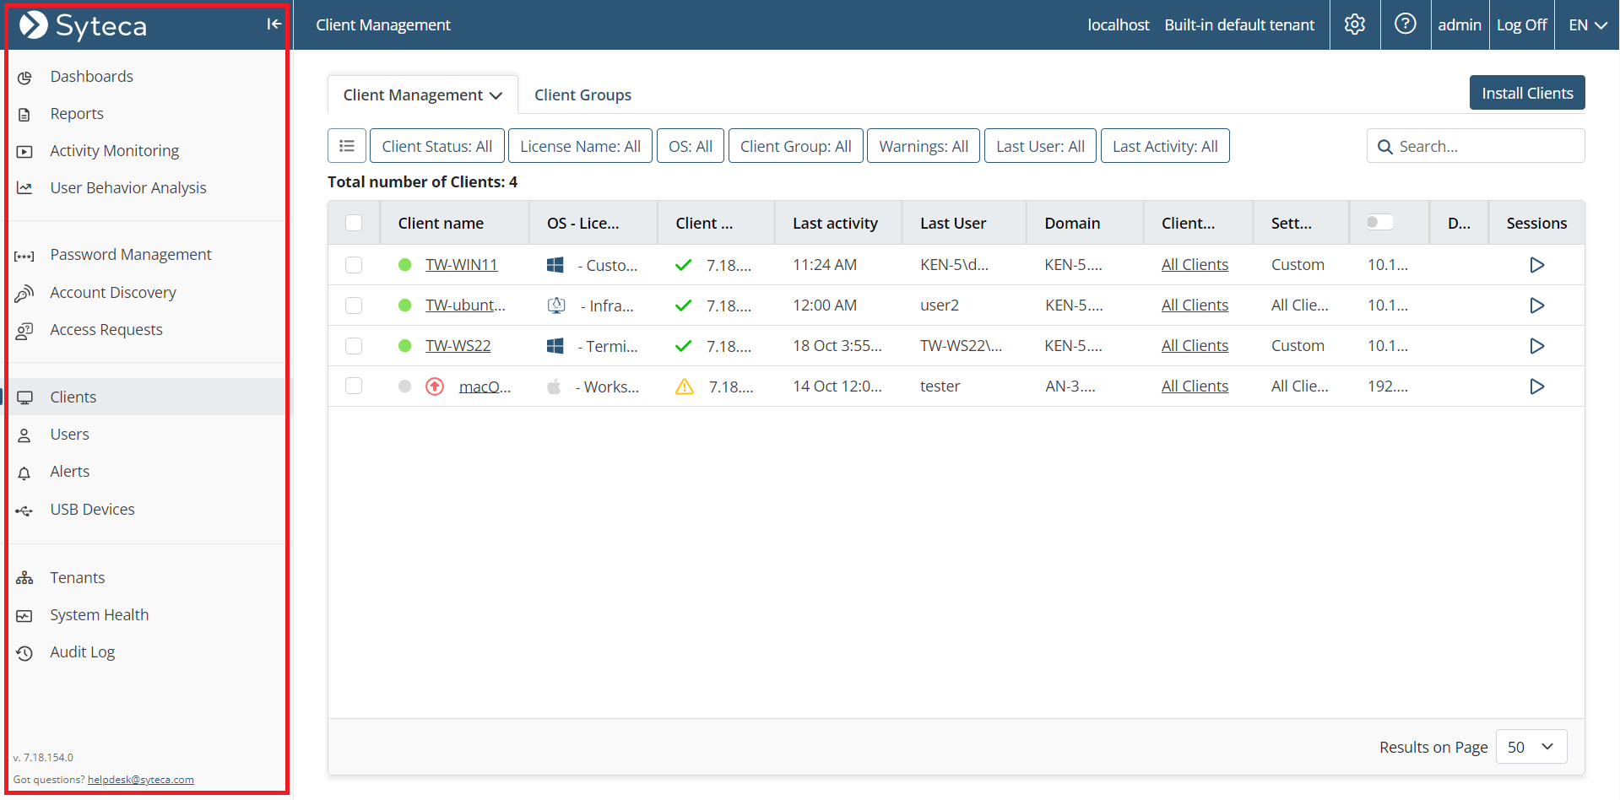Tick the select-all checkbox in header
The width and height of the screenshot is (1620, 800).
354,223
